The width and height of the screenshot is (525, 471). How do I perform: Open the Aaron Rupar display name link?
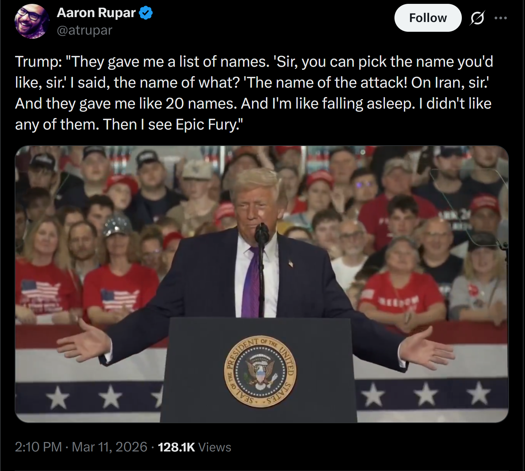tap(96, 13)
